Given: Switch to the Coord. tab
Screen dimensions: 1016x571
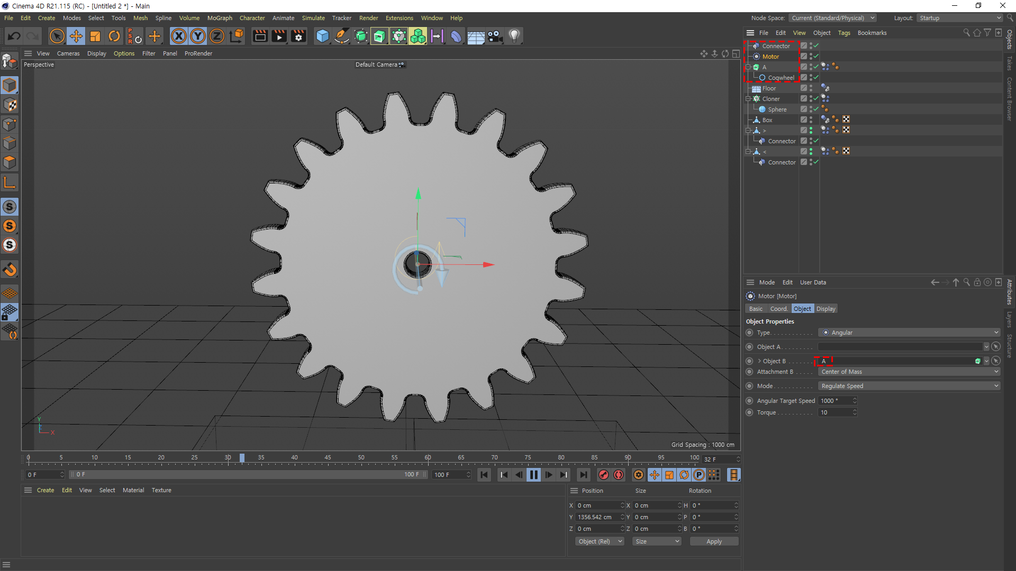Looking at the screenshot, I should click(x=778, y=309).
